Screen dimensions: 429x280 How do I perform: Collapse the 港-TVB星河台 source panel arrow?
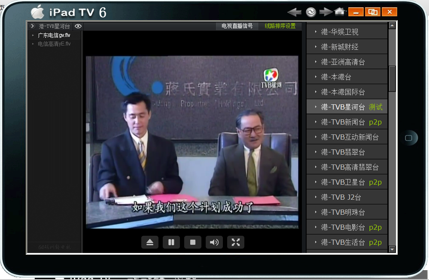point(32,26)
